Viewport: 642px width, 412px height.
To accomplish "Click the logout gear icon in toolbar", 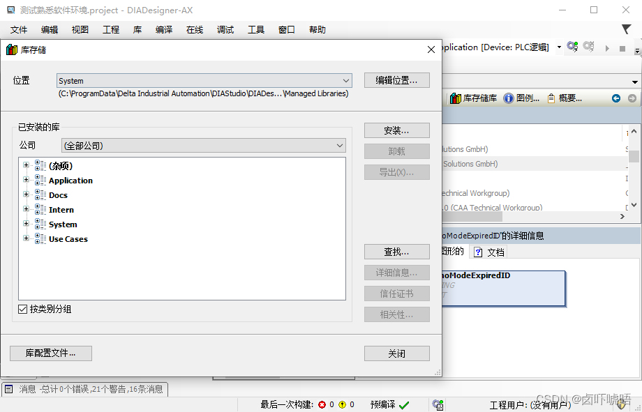I will 588,47.
